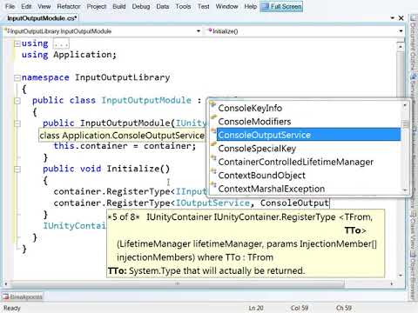
Task: Click the editor horizontal scrollbar thumb
Action: coord(177,283)
